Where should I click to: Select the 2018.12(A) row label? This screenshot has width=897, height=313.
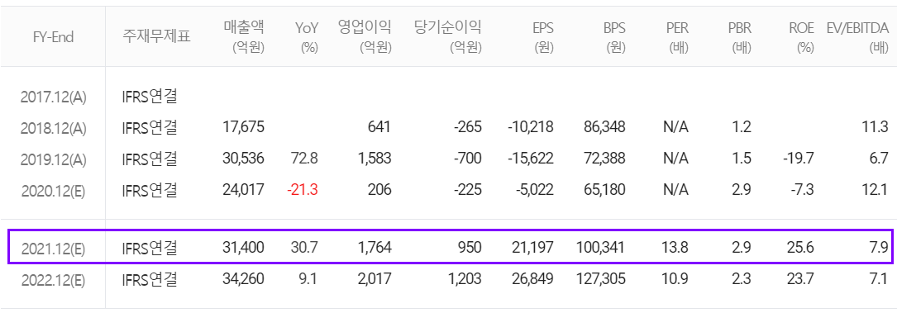click(53, 128)
